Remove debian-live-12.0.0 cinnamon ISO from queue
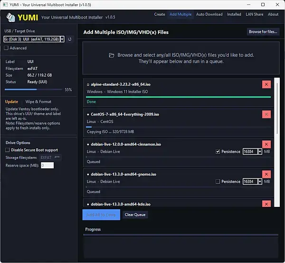Image resolution: width=285 pixels, height=263 pixels. (x=266, y=144)
